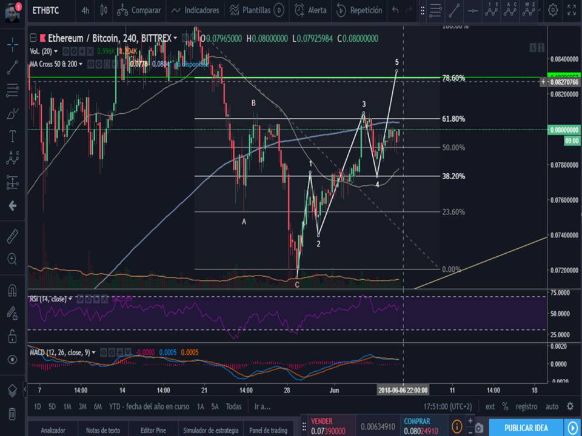Activate the zoom in magnifier tool
The height and width of the screenshot is (436, 582).
pos(12,259)
